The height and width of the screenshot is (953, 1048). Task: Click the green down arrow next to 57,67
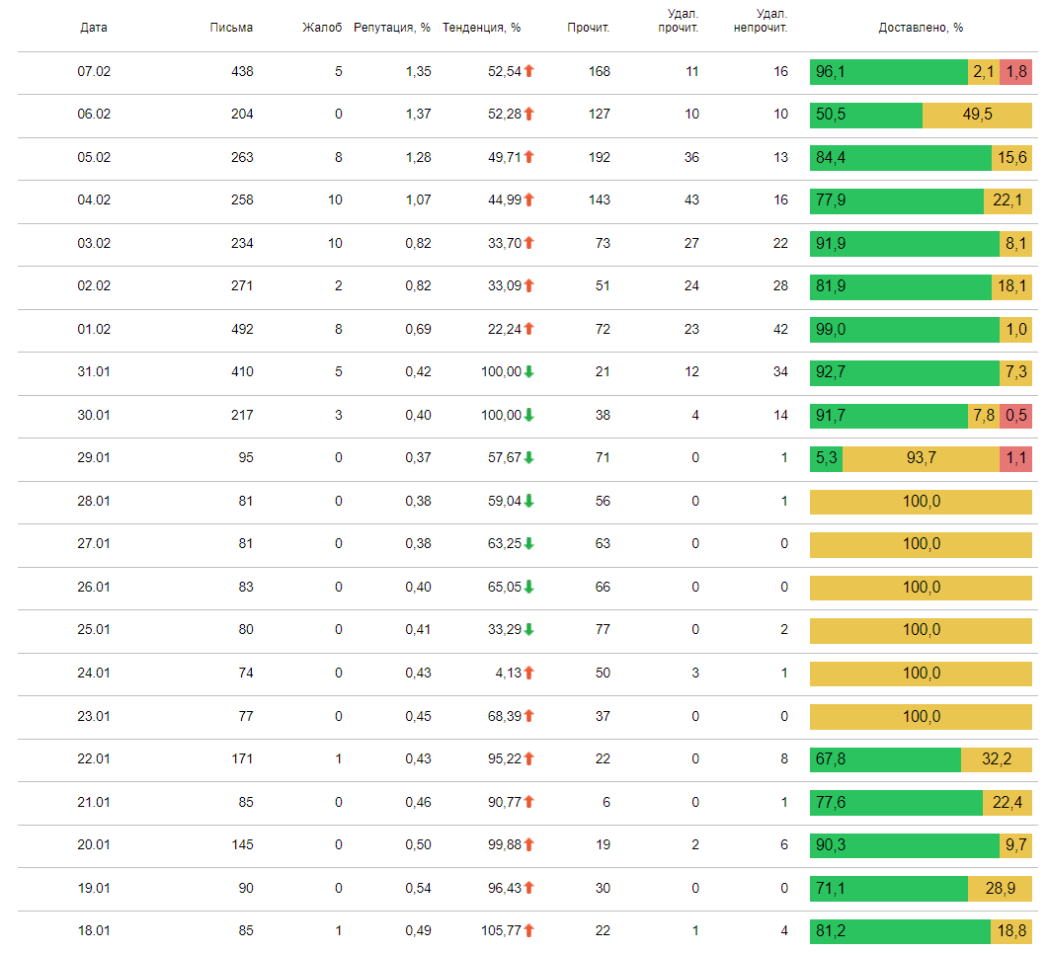(528, 458)
